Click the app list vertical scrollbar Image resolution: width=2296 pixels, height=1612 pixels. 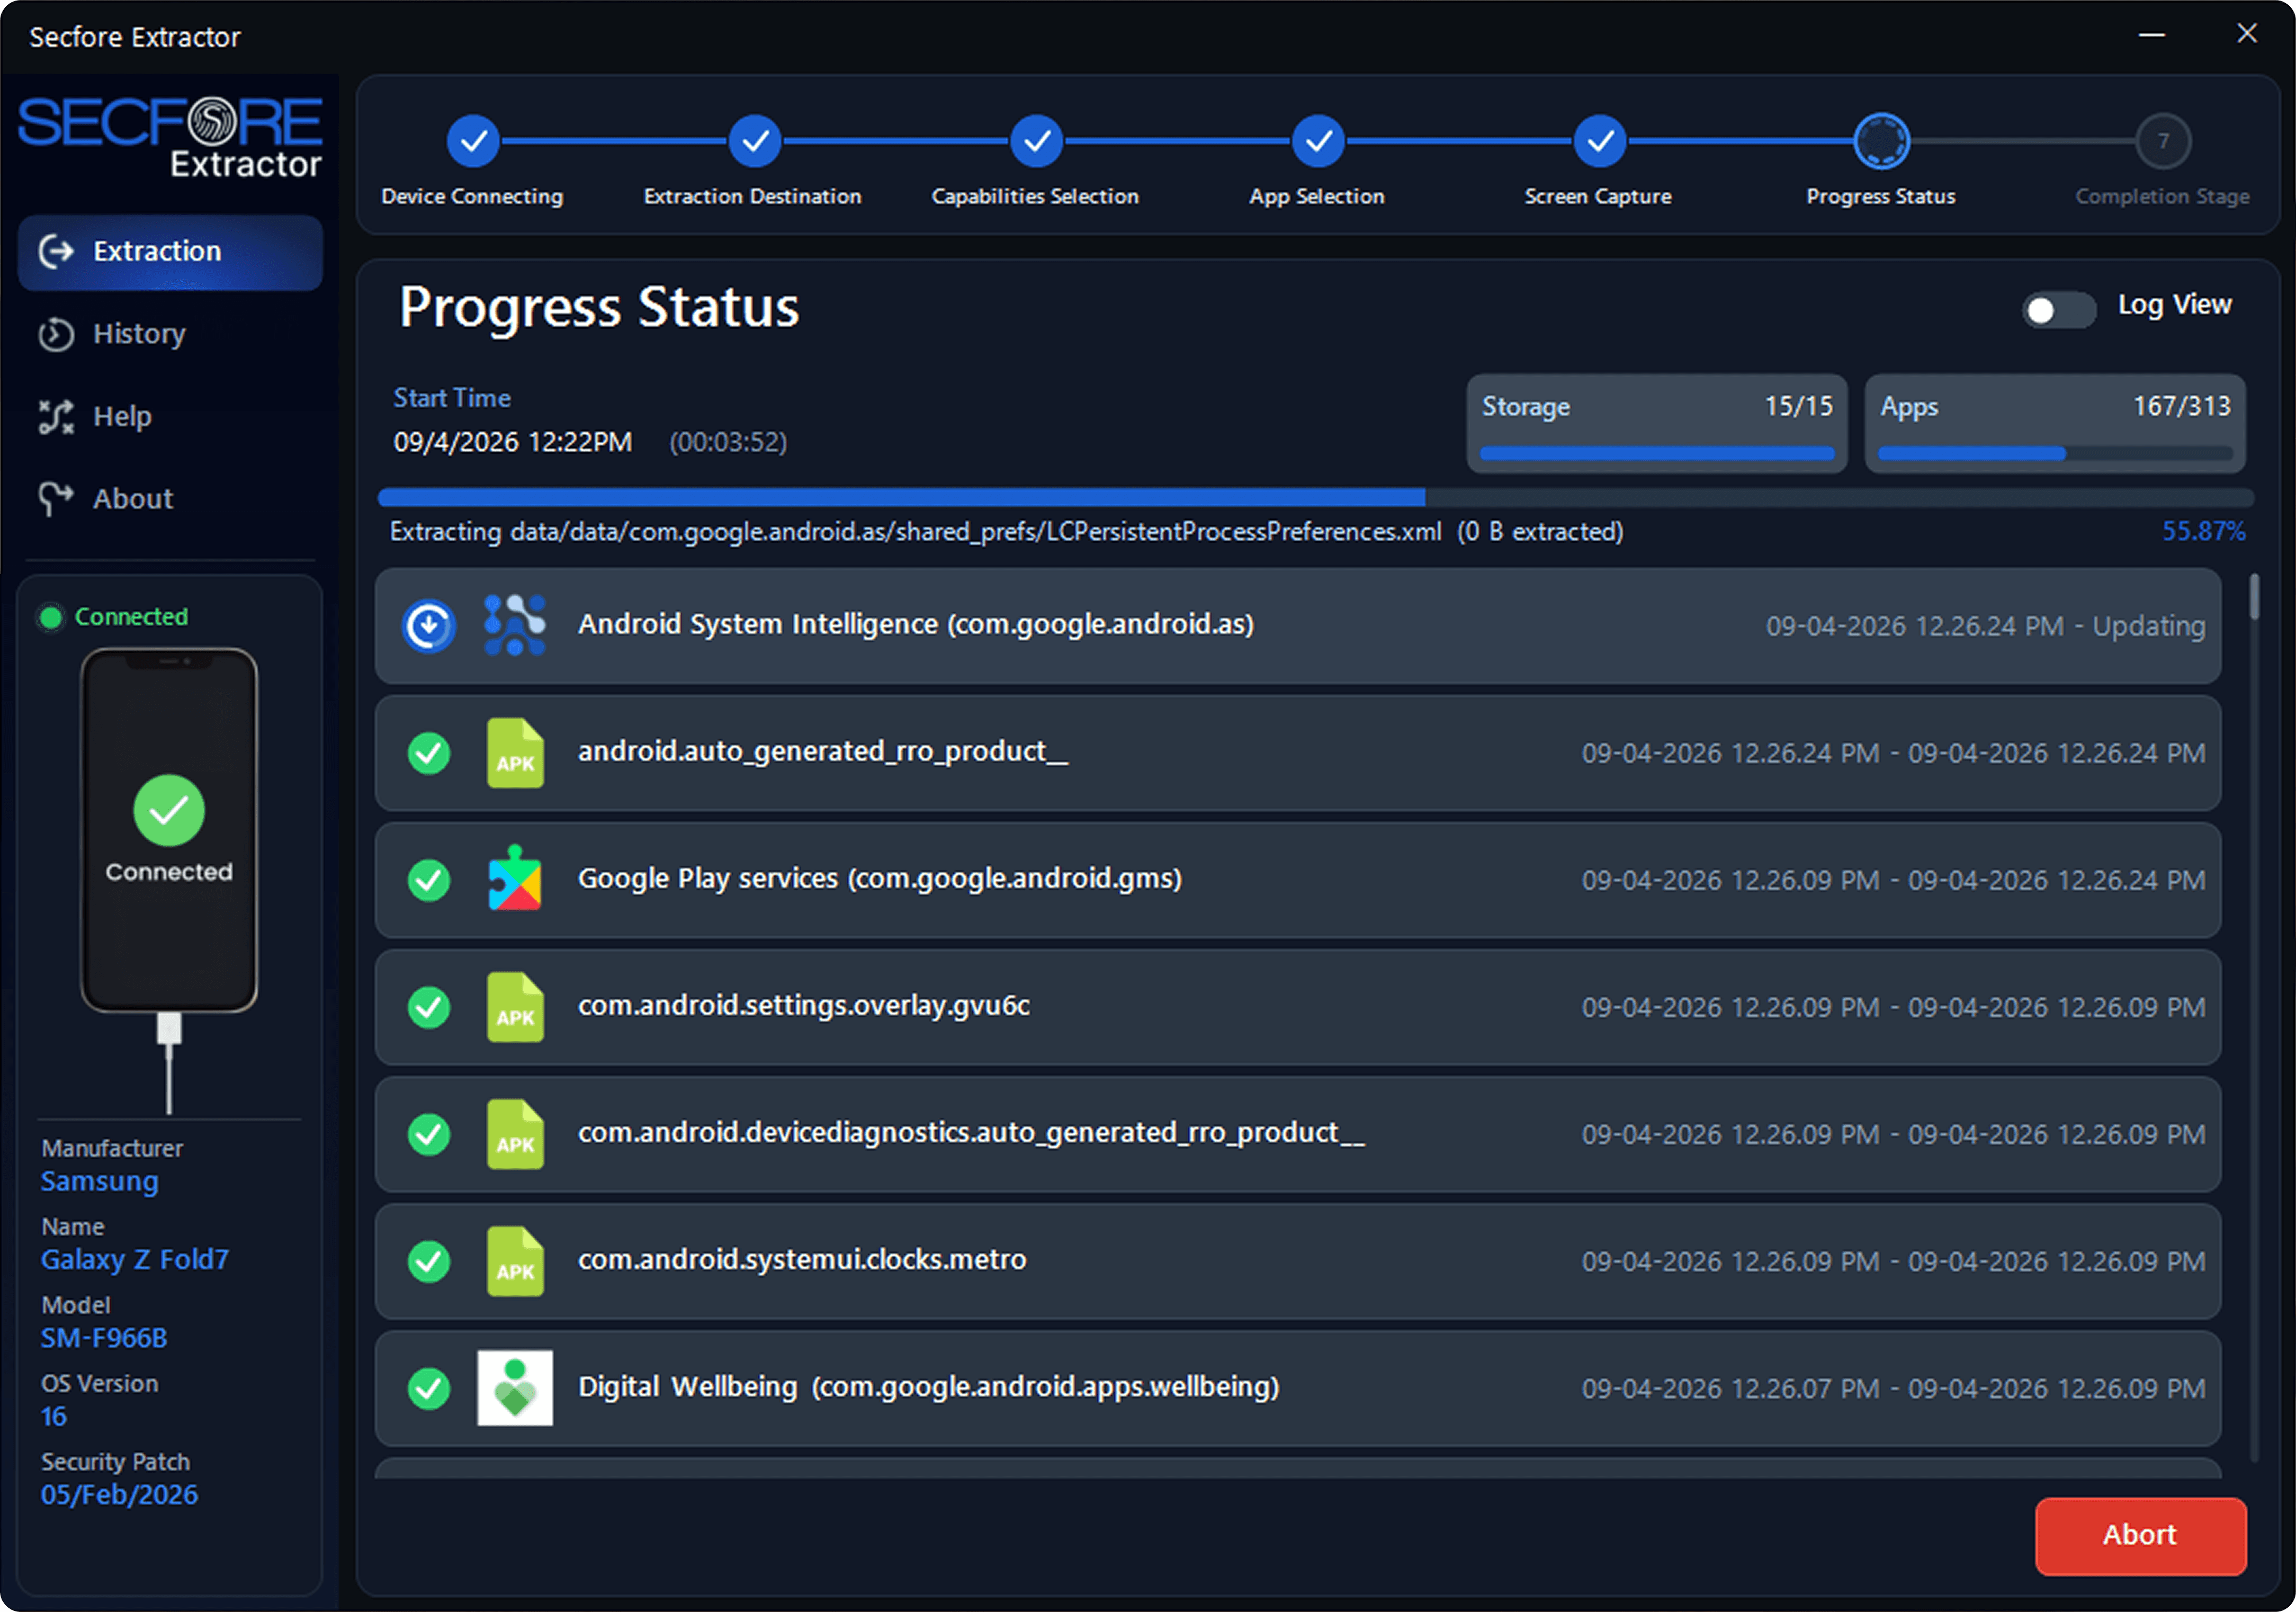pyautogui.click(x=2254, y=598)
